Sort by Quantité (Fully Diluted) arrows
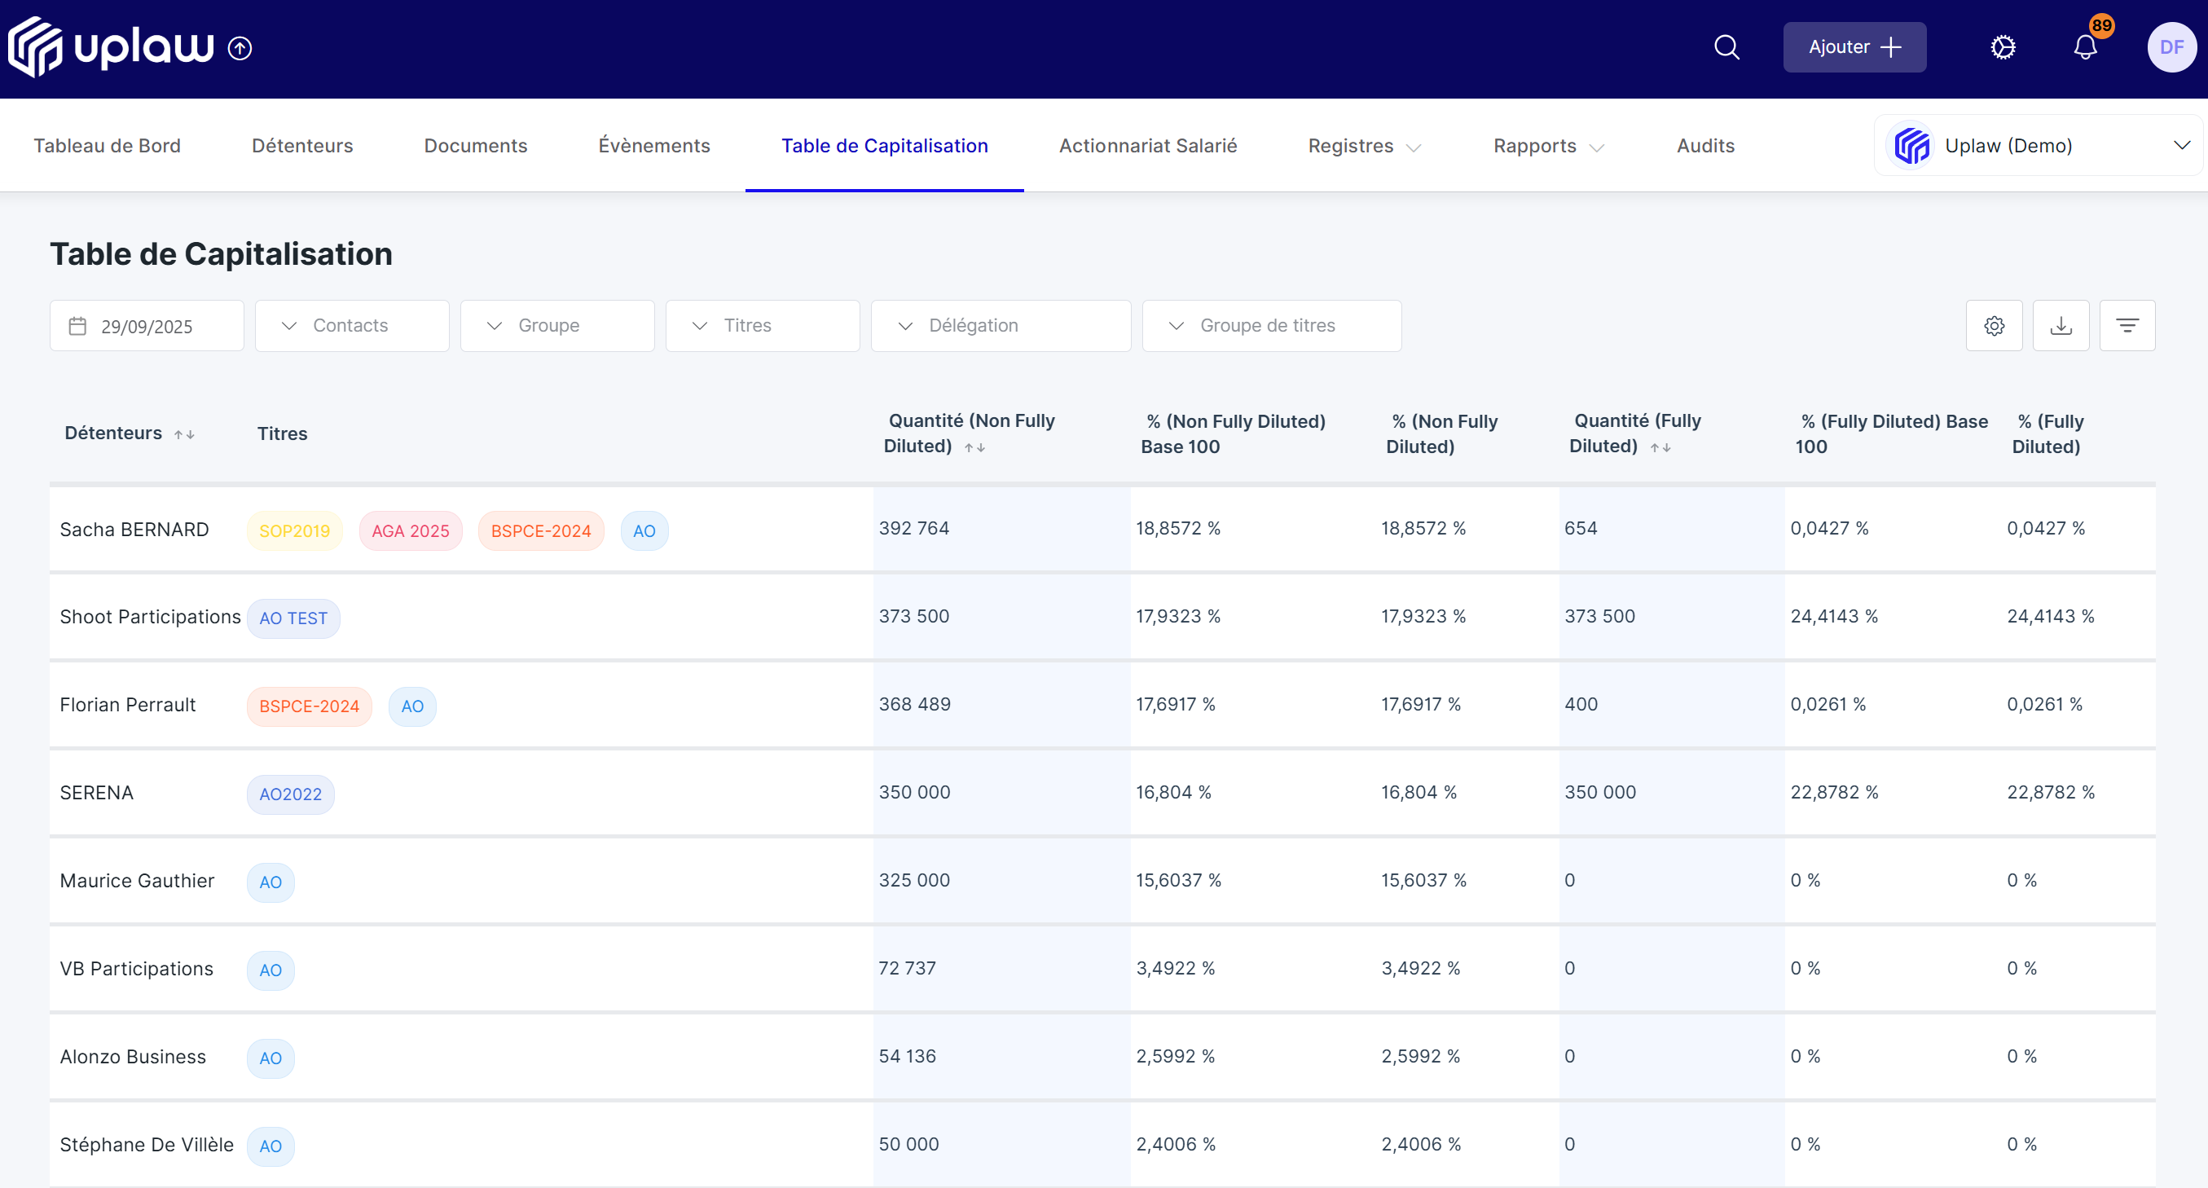This screenshot has height=1188, width=2208. [1660, 447]
